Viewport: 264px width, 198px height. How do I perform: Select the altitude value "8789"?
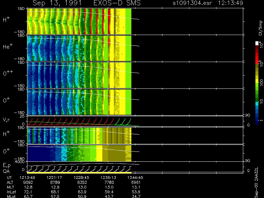click(x=55, y=182)
